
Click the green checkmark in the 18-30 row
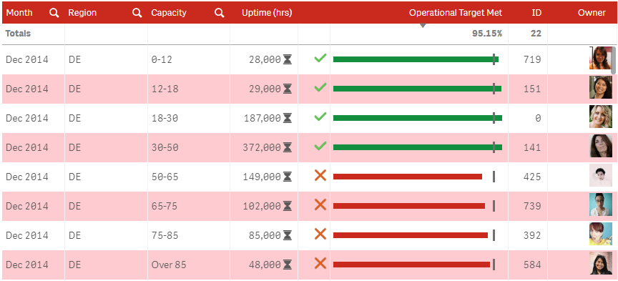320,117
